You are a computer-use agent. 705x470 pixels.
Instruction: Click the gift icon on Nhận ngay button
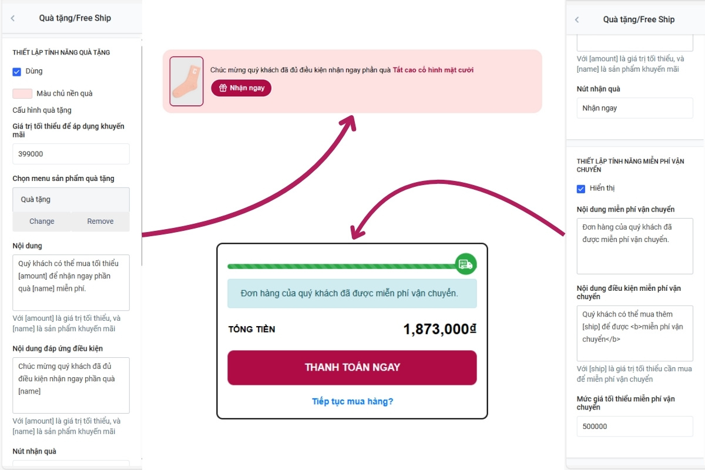[x=223, y=88]
